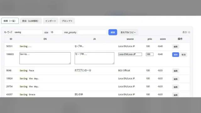Click Loca EN/Loca JP in row 43057
This screenshot has width=201, height=113.
click(126, 94)
